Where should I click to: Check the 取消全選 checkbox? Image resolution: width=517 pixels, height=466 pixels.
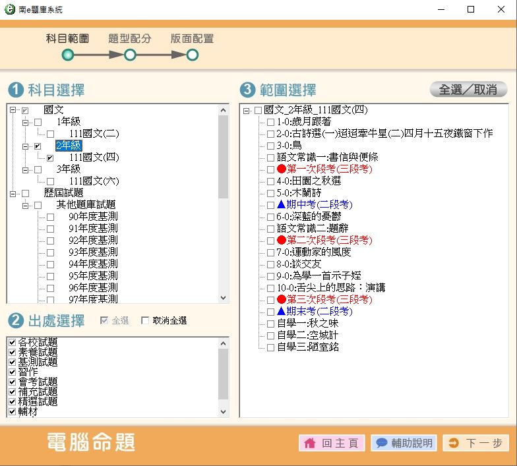coord(144,320)
